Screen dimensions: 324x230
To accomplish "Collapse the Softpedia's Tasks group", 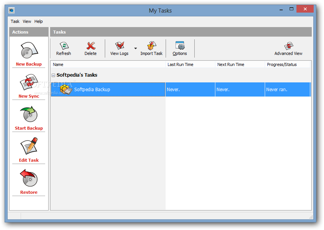I will (53, 75).
